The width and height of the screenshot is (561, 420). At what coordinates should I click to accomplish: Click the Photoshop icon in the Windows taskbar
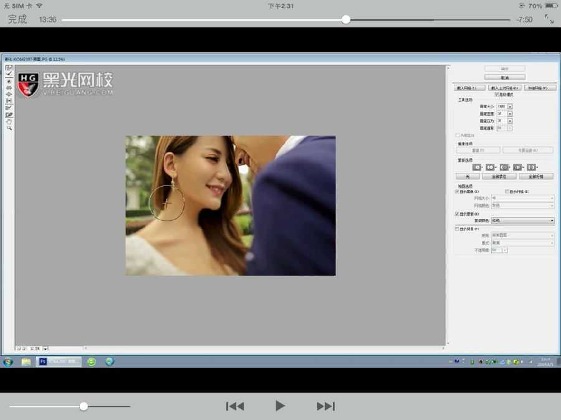coord(43,362)
